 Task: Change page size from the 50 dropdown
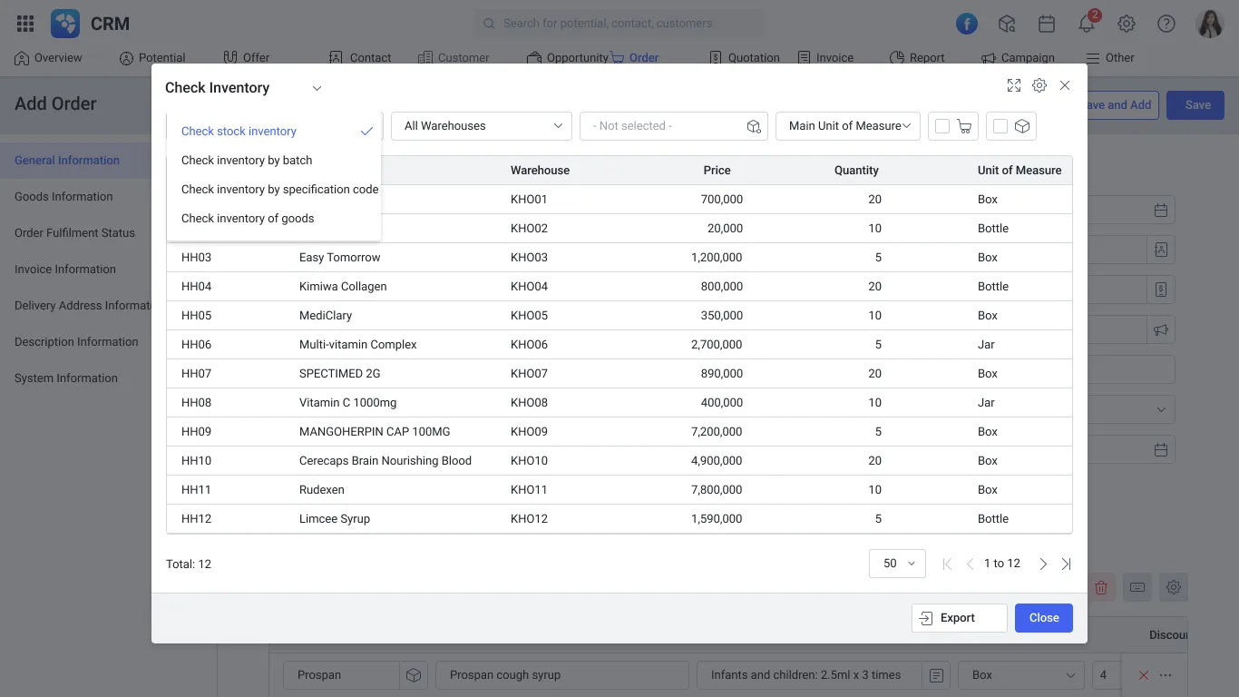tap(896, 563)
